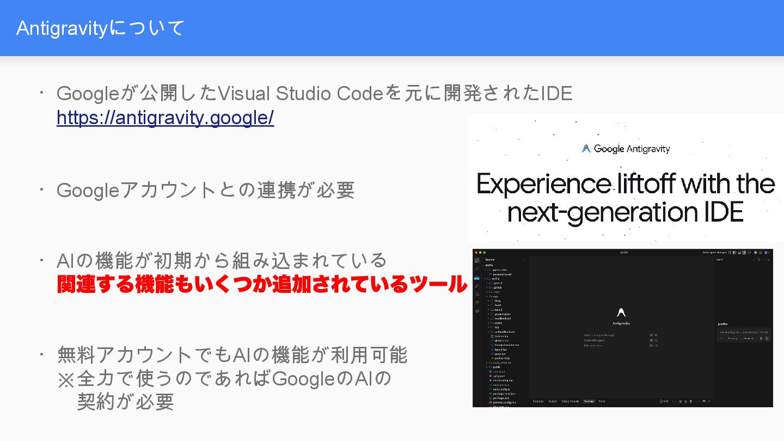Open the antigravity.google hyperlink
The height and width of the screenshot is (441, 784).
click(165, 118)
